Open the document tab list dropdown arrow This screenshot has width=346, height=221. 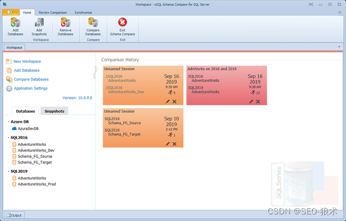(339, 47)
